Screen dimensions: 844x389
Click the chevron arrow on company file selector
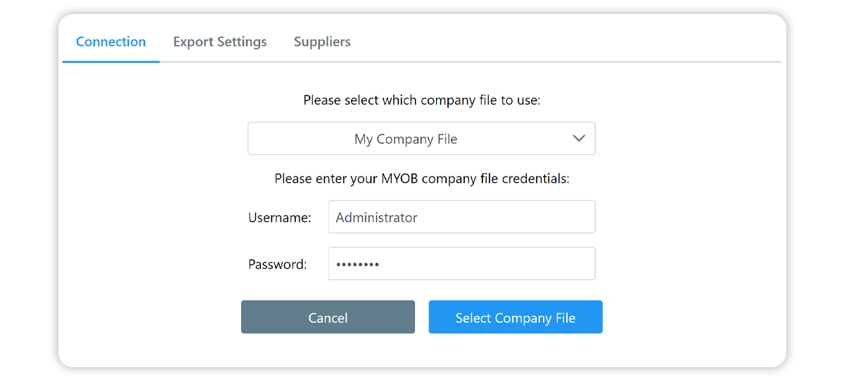(579, 139)
